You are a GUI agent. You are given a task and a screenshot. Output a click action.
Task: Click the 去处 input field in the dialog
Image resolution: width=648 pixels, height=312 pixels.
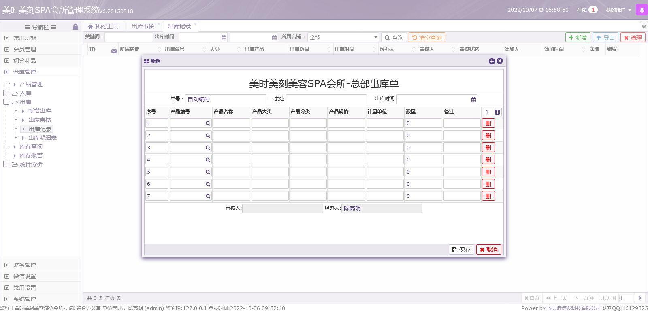[326, 99]
